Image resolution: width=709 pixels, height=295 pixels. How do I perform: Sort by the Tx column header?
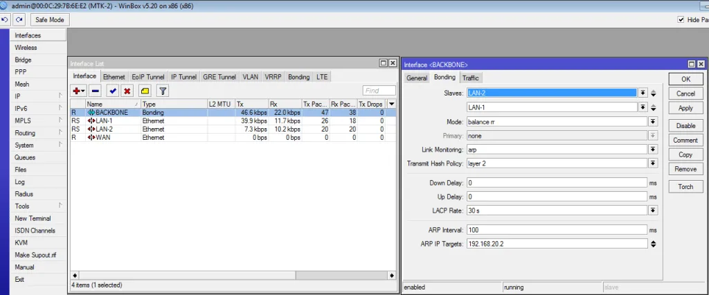click(251, 104)
